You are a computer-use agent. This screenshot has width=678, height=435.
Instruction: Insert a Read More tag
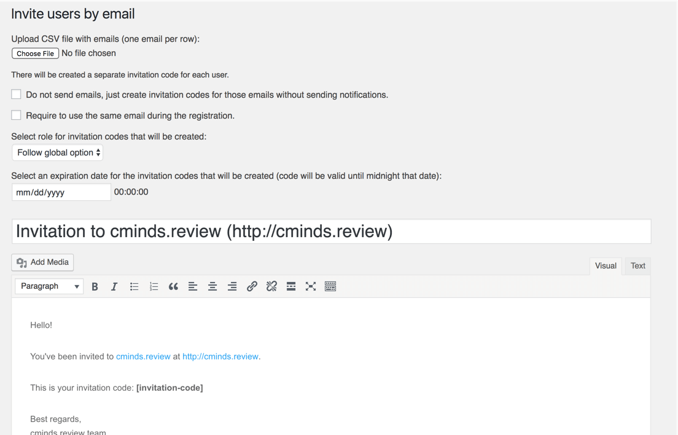[291, 286]
